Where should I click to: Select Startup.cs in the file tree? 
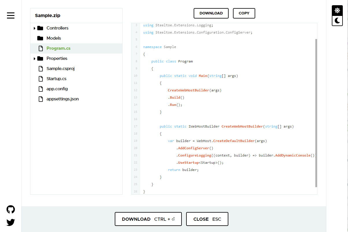[56, 78]
